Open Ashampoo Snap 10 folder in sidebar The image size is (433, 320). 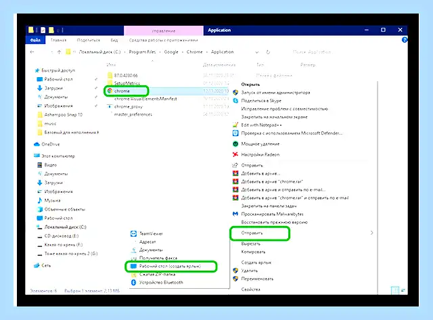pos(63,114)
